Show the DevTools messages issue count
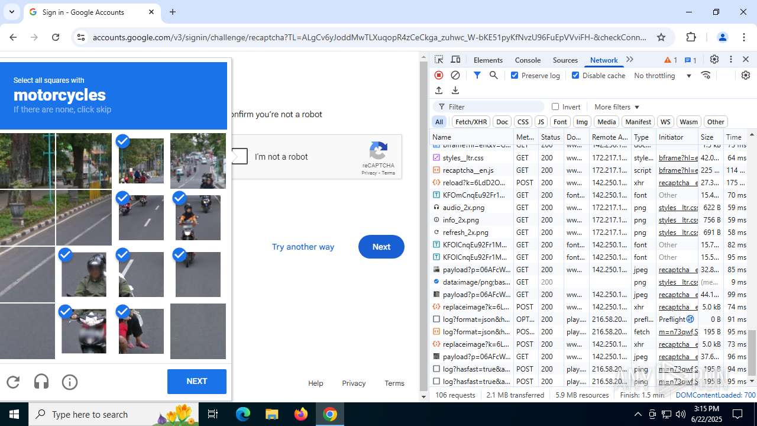Image resolution: width=757 pixels, height=426 pixels. pyautogui.click(x=690, y=60)
